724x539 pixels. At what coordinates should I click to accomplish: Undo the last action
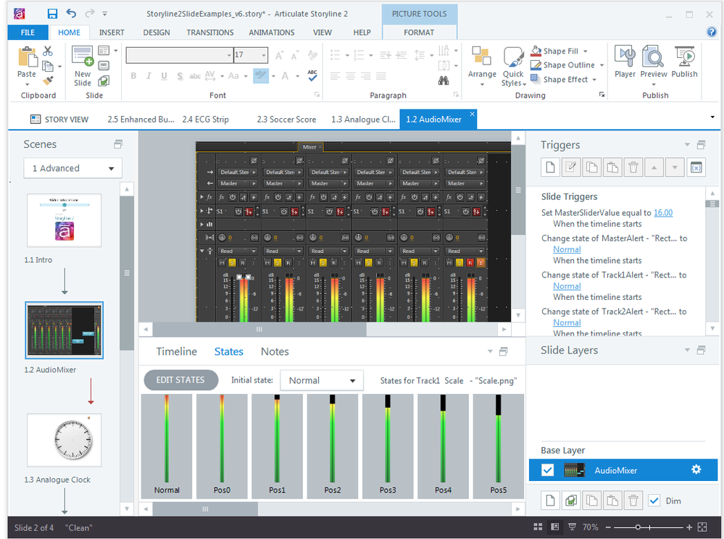70,13
